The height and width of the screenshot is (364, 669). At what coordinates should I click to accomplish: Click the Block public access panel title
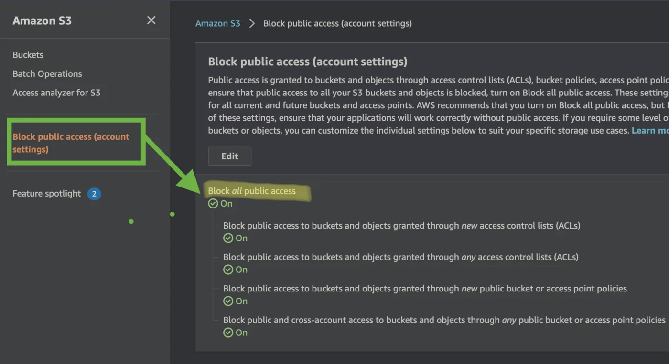coord(308,62)
